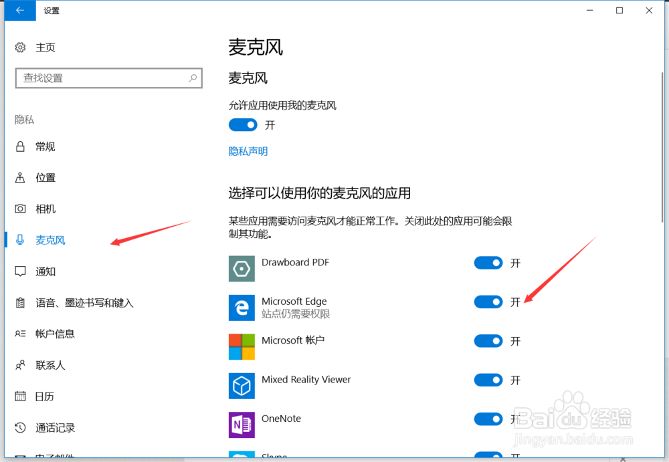
Task: Toggle microphone access for Microsoft 帐户
Action: click(x=488, y=341)
